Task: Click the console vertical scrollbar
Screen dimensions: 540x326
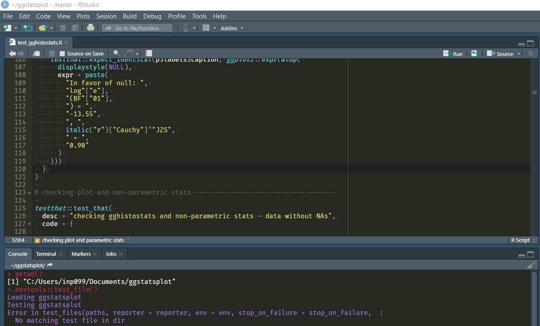Action: click(534, 299)
